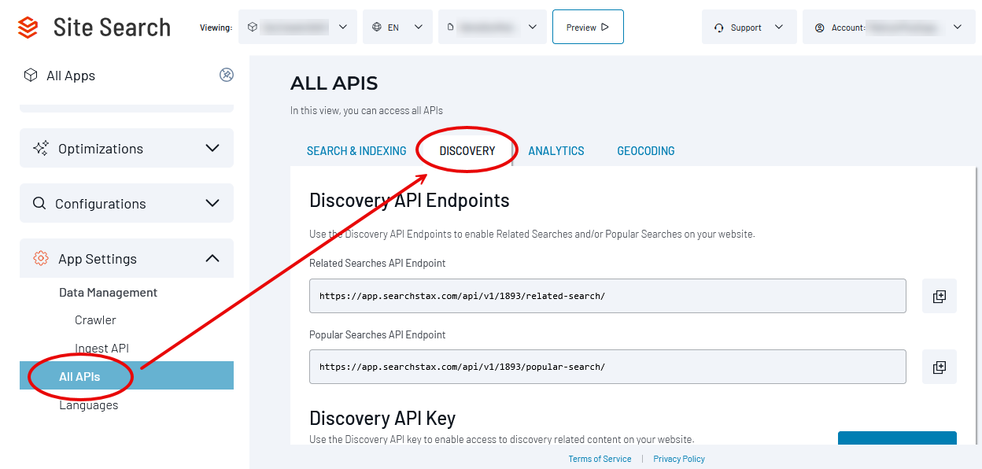The height and width of the screenshot is (469, 982).
Task: Click the globe icon in language selector
Action: tap(377, 27)
